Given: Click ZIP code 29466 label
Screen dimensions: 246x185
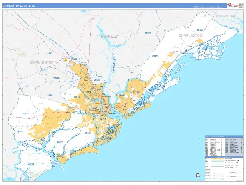Looking at the screenshot, I should pyautogui.click(x=136, y=92).
